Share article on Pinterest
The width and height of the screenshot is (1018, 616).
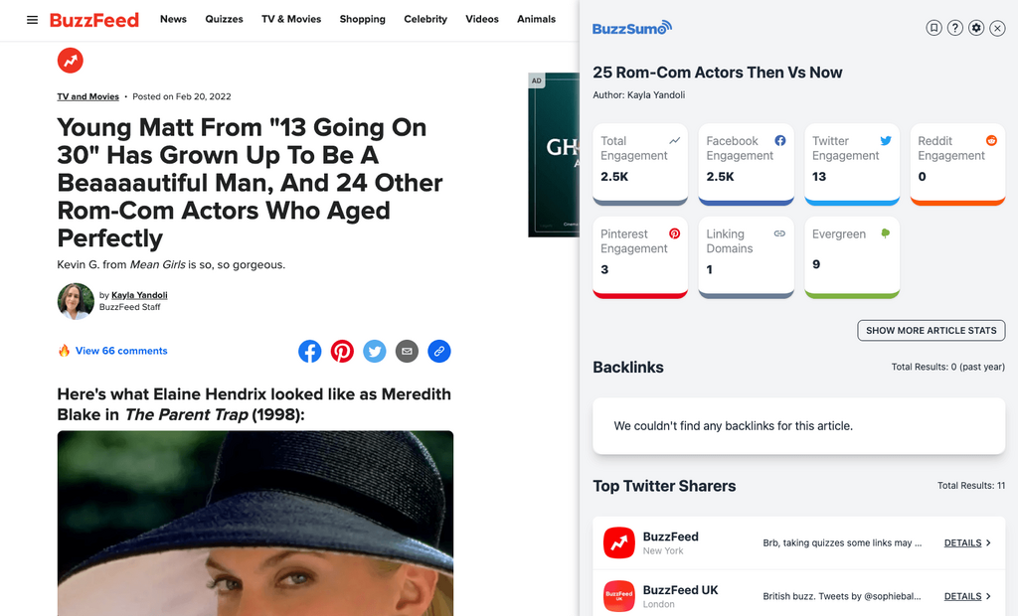click(342, 351)
